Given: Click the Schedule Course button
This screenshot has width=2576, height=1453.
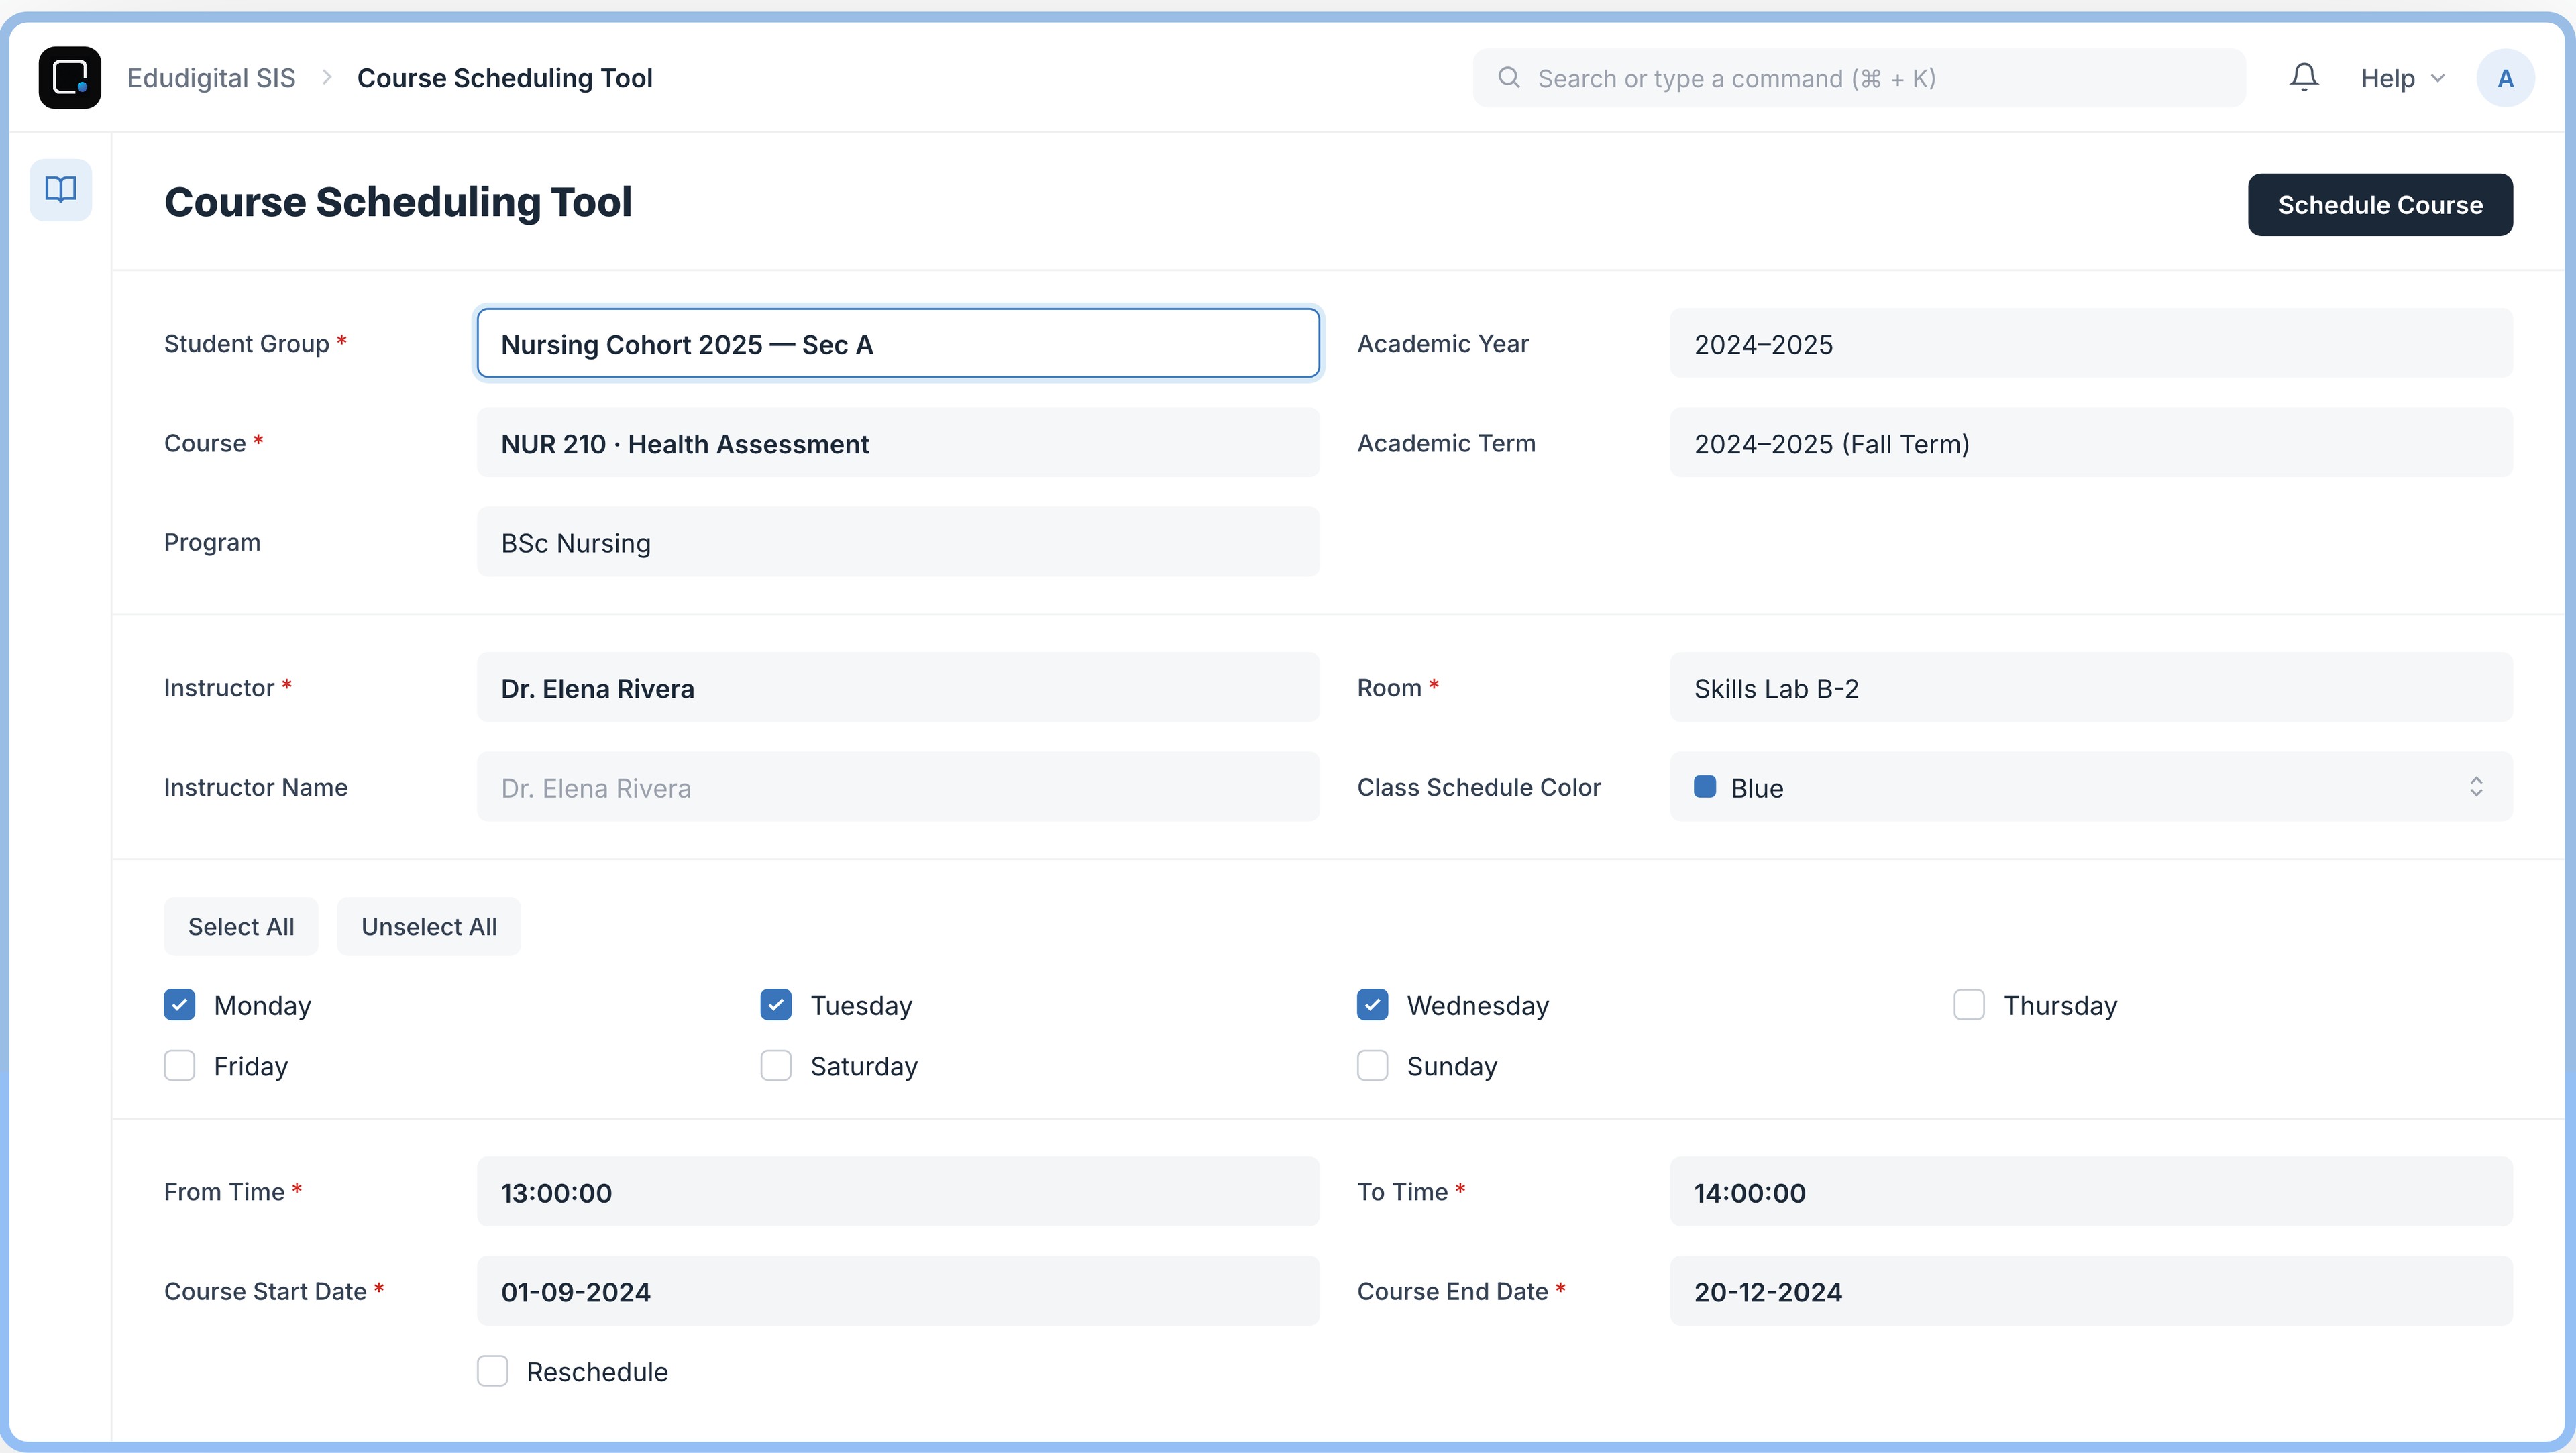Looking at the screenshot, I should click(x=2380, y=205).
